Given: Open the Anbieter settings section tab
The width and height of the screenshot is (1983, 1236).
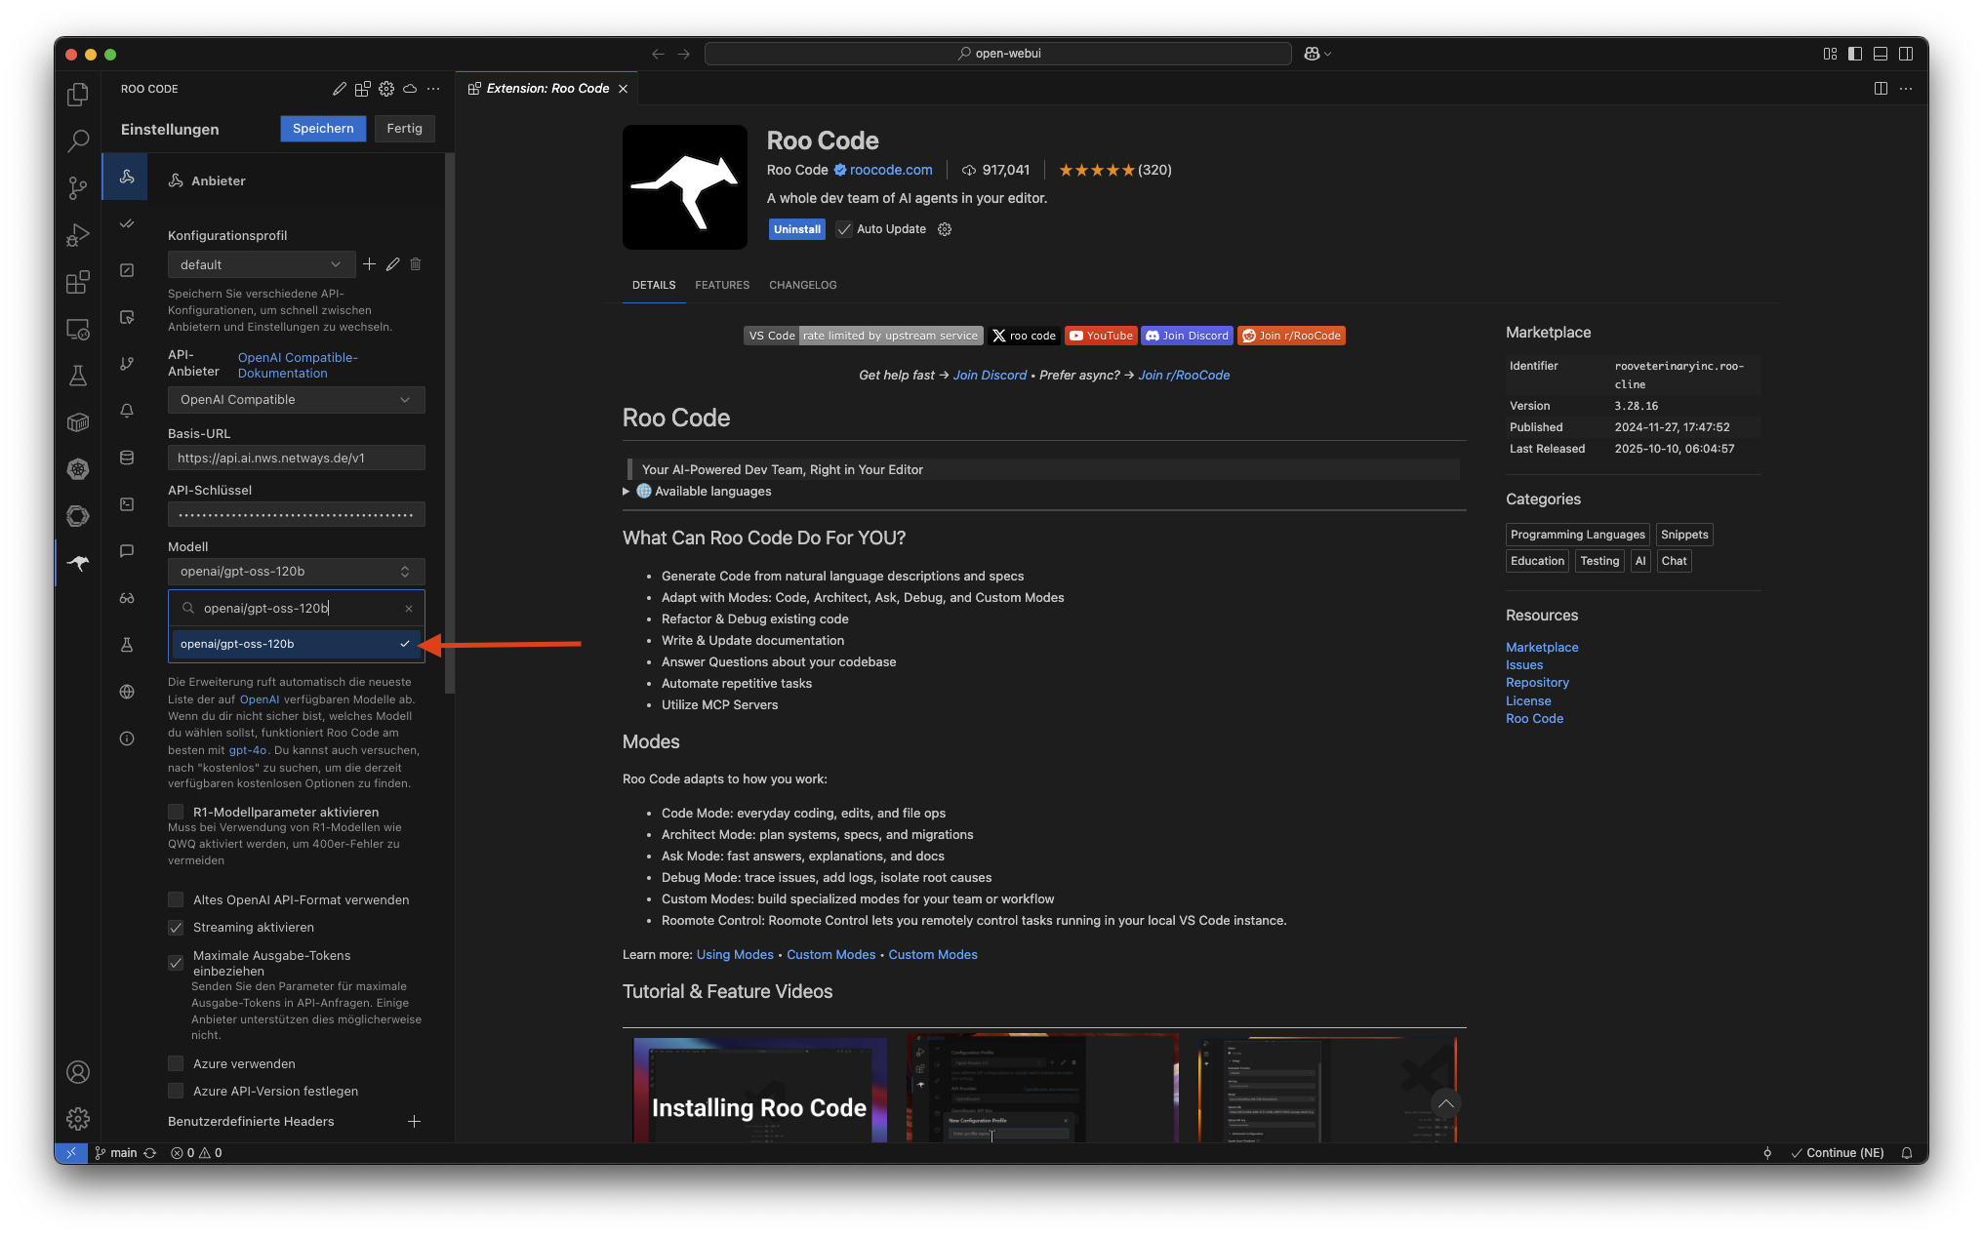Looking at the screenshot, I should (x=127, y=177).
